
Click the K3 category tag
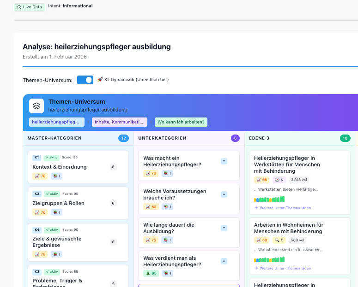37,272
